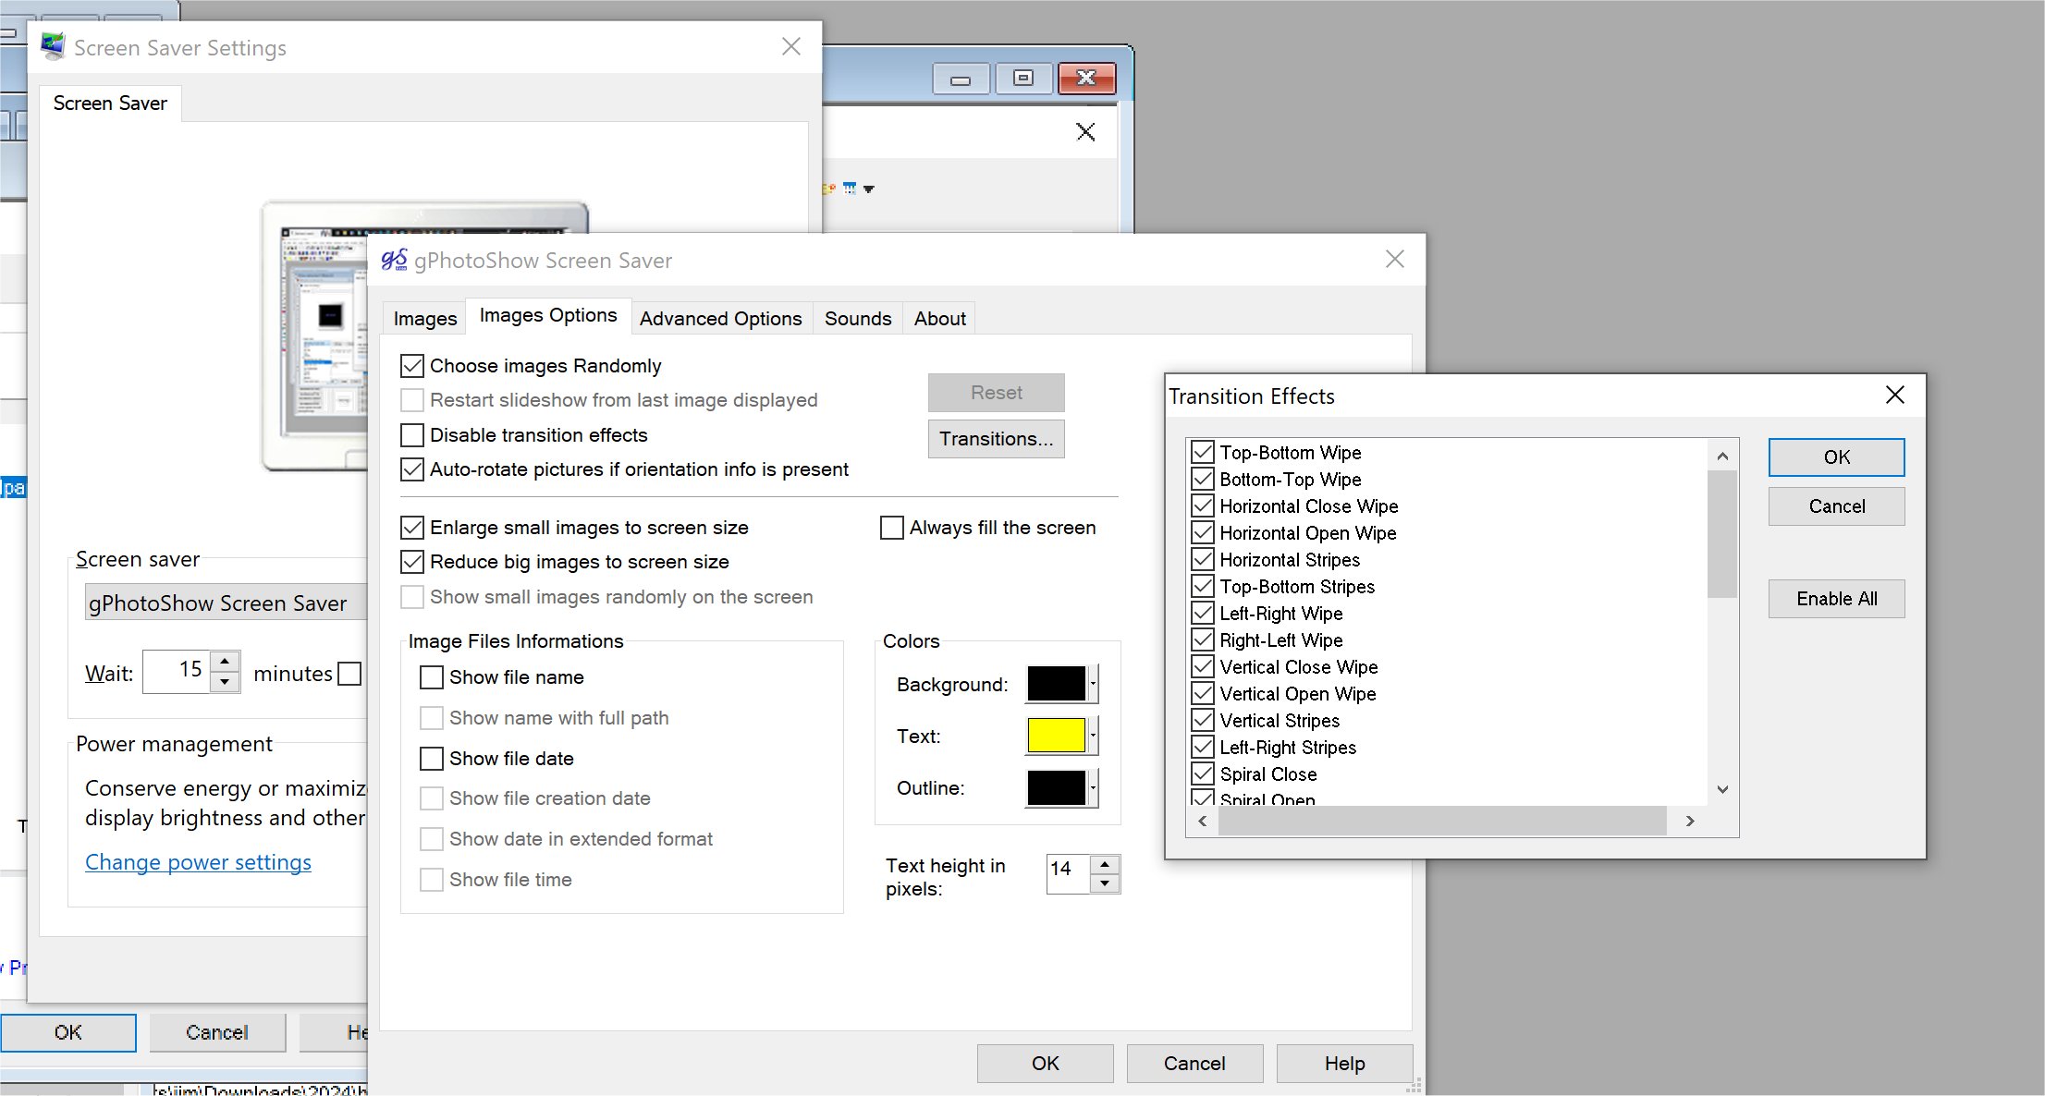The height and width of the screenshot is (1096, 2045).
Task: Click the black Outline color swatch
Action: pyautogui.click(x=1056, y=787)
